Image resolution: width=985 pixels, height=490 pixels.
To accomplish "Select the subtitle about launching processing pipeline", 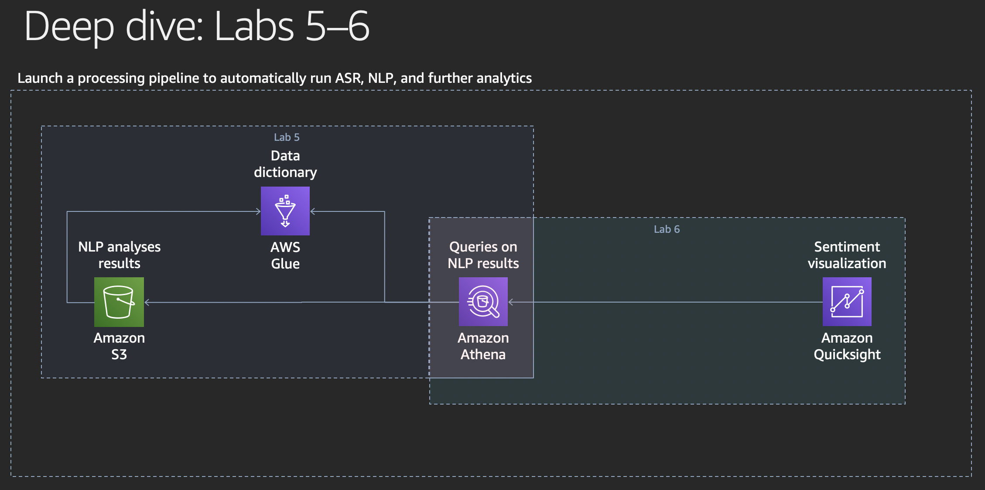I will [274, 78].
